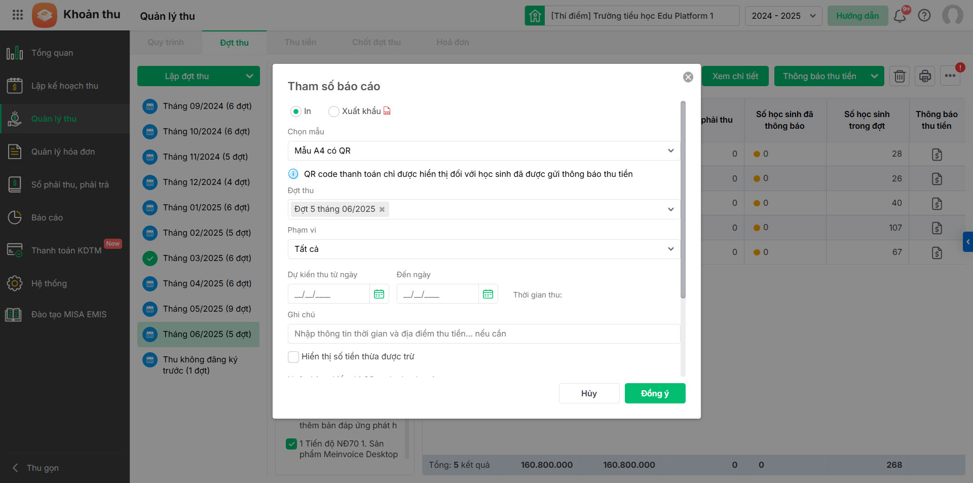The image size is (973, 483).
Task: Open the app launcher grid icon
Action: [x=18, y=15]
